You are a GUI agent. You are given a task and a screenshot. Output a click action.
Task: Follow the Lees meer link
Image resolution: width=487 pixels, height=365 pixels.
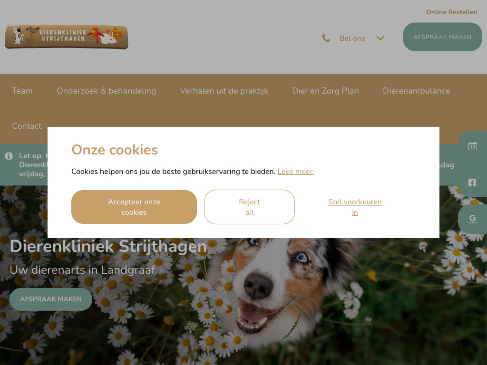pyautogui.click(x=296, y=171)
